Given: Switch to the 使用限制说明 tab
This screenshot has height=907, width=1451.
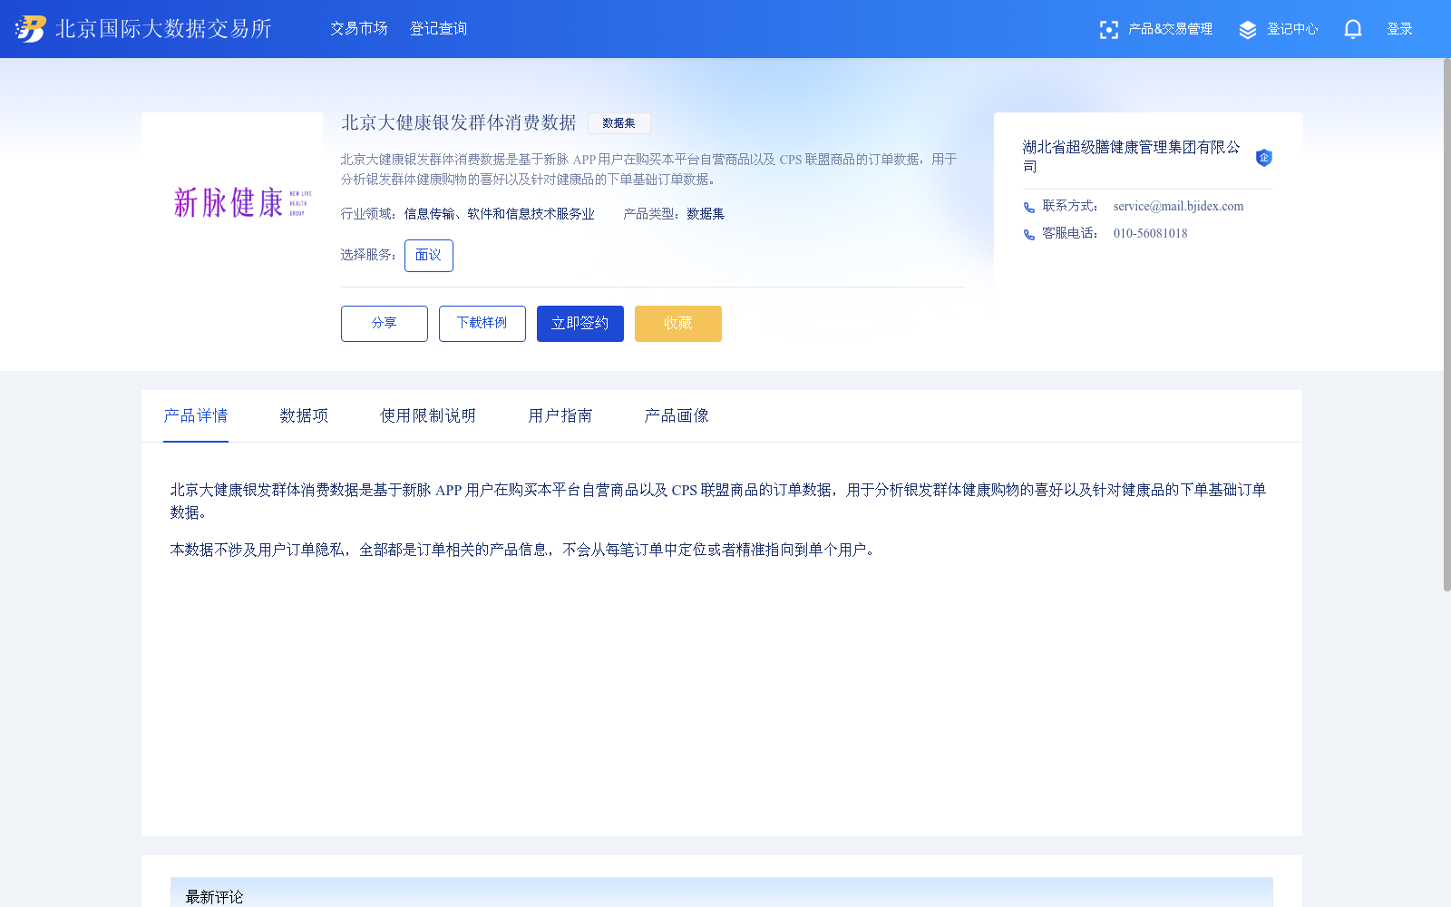Looking at the screenshot, I should pos(428,415).
